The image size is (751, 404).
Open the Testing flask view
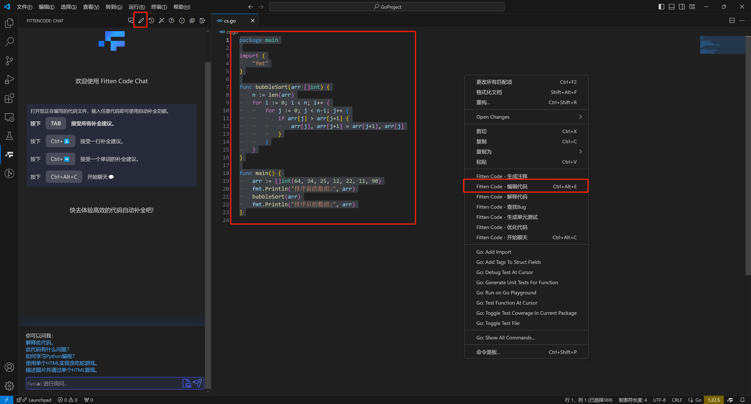click(9, 136)
